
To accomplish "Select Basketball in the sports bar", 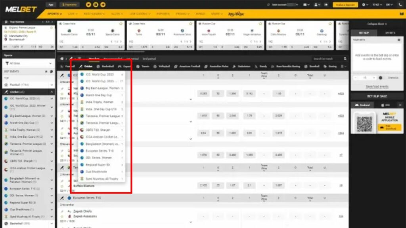I will 105,66.
